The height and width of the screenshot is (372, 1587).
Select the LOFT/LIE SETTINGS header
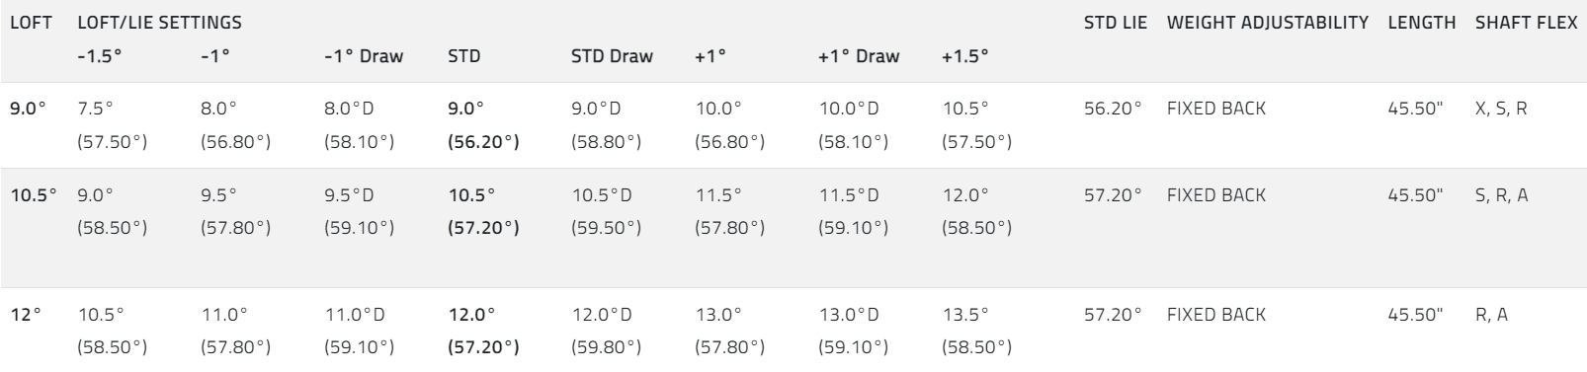click(159, 22)
